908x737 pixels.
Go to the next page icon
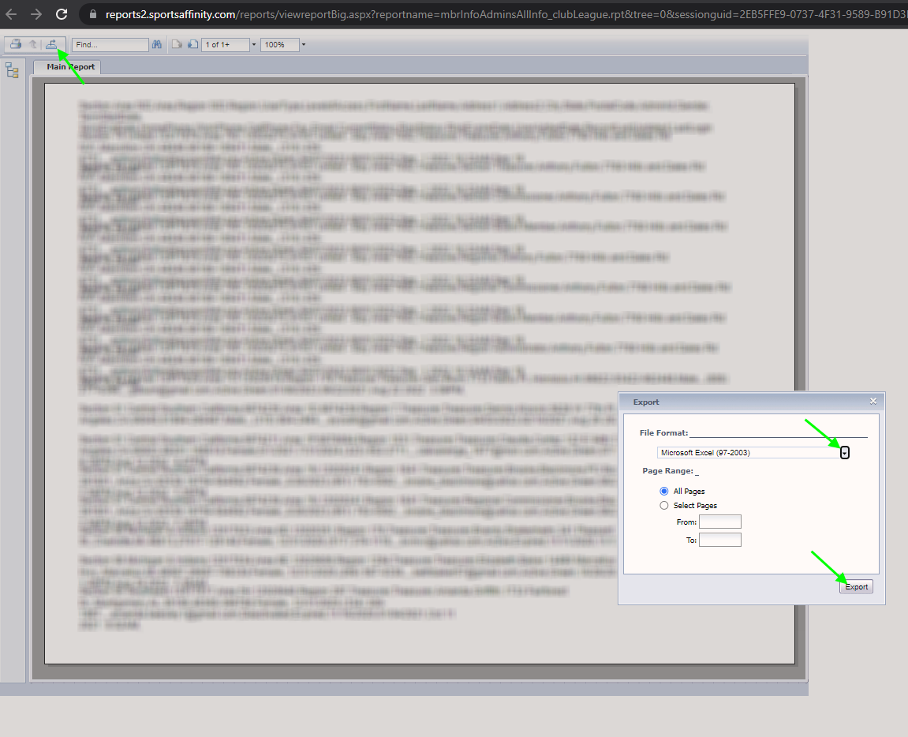(x=192, y=45)
